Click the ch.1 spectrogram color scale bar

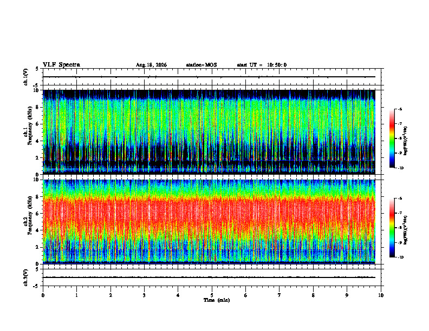click(392, 138)
